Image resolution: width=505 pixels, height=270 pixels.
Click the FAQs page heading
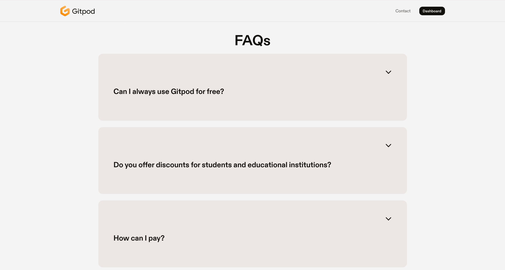pos(252,40)
